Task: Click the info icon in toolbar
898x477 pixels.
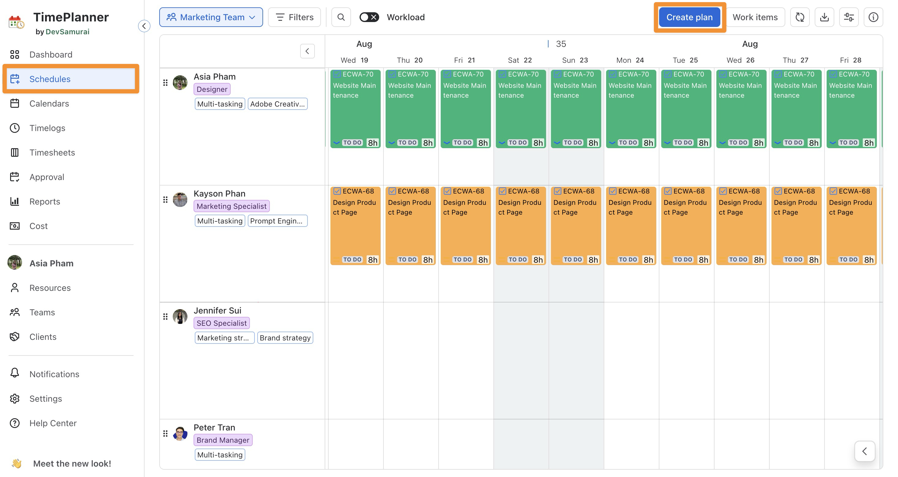Action: pos(873,17)
